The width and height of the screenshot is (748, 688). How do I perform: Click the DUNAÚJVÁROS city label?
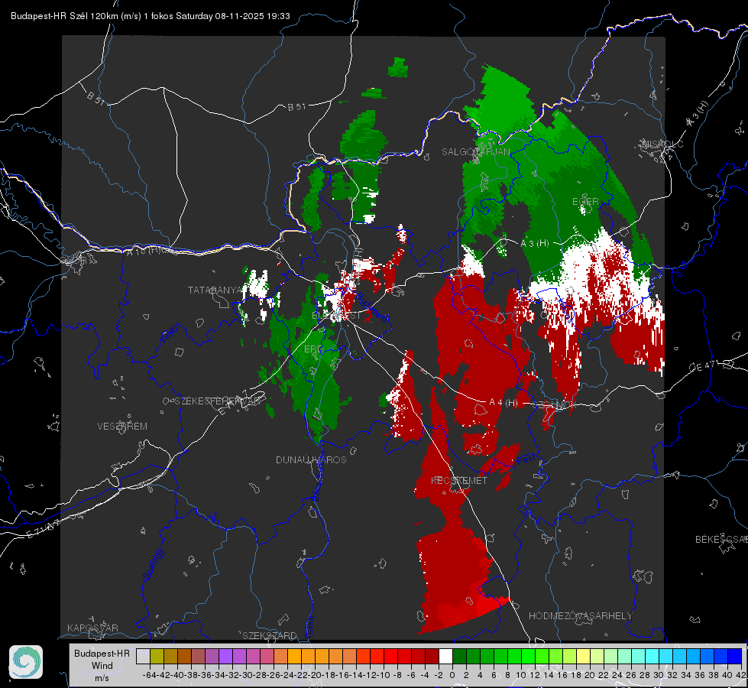click(x=311, y=459)
